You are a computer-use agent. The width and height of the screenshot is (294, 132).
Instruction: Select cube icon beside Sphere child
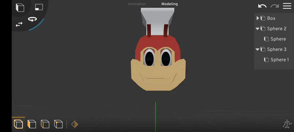click(266, 39)
